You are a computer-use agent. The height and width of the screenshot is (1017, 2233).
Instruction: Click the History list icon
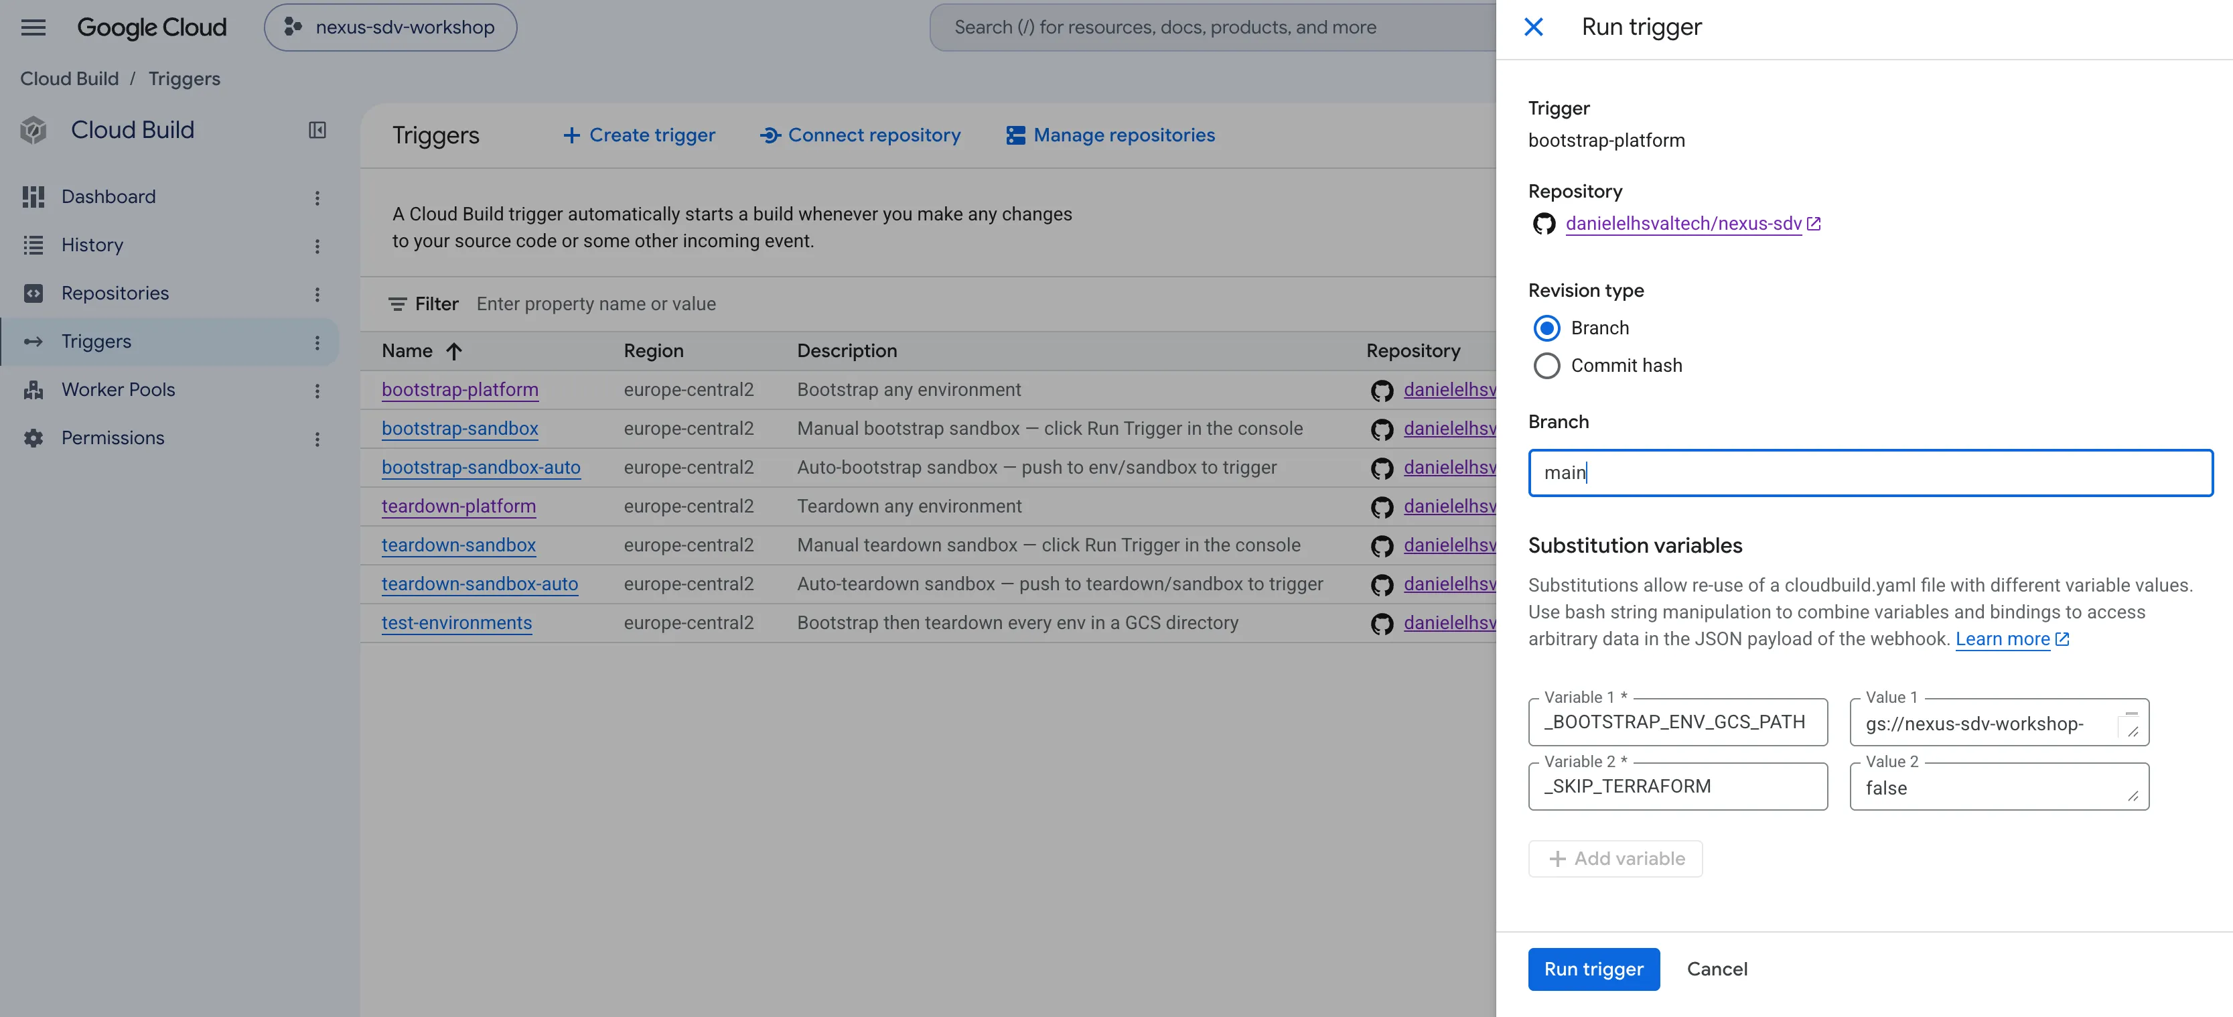click(33, 245)
